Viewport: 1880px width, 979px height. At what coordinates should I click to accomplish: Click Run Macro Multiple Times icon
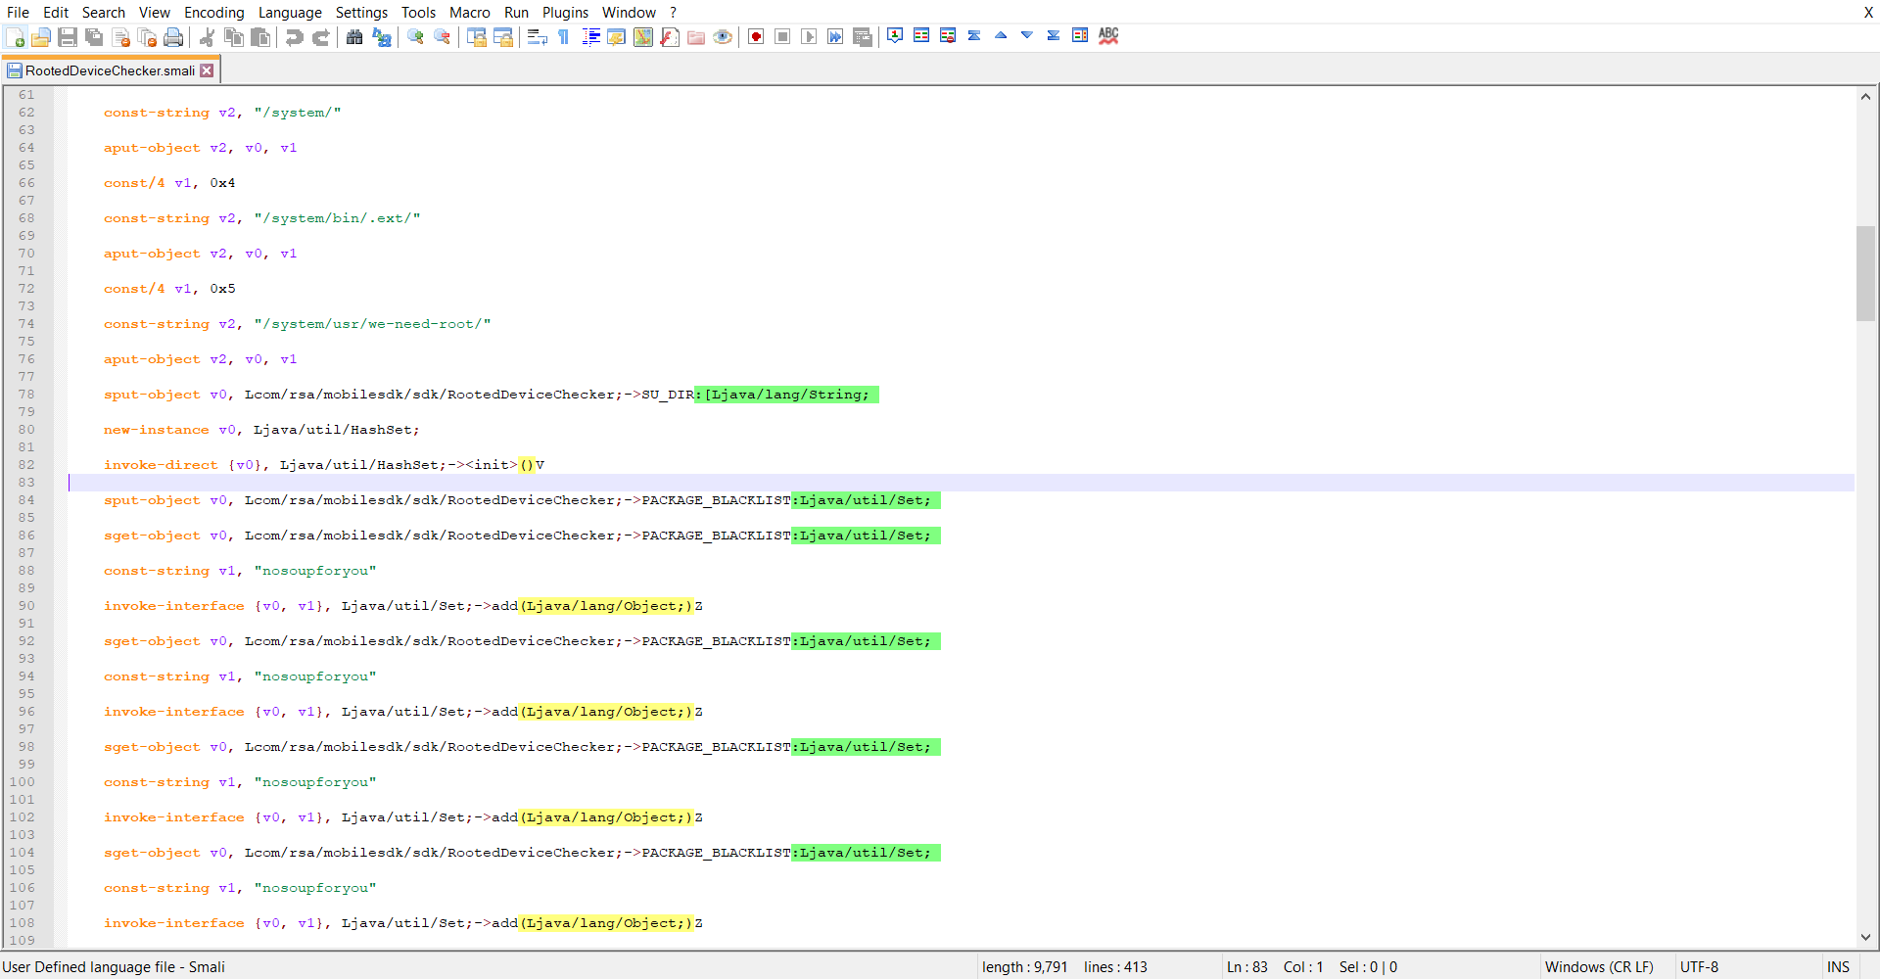[835, 37]
